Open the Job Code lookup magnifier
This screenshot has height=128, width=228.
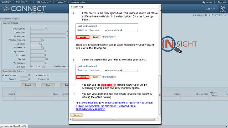pos(41,44)
